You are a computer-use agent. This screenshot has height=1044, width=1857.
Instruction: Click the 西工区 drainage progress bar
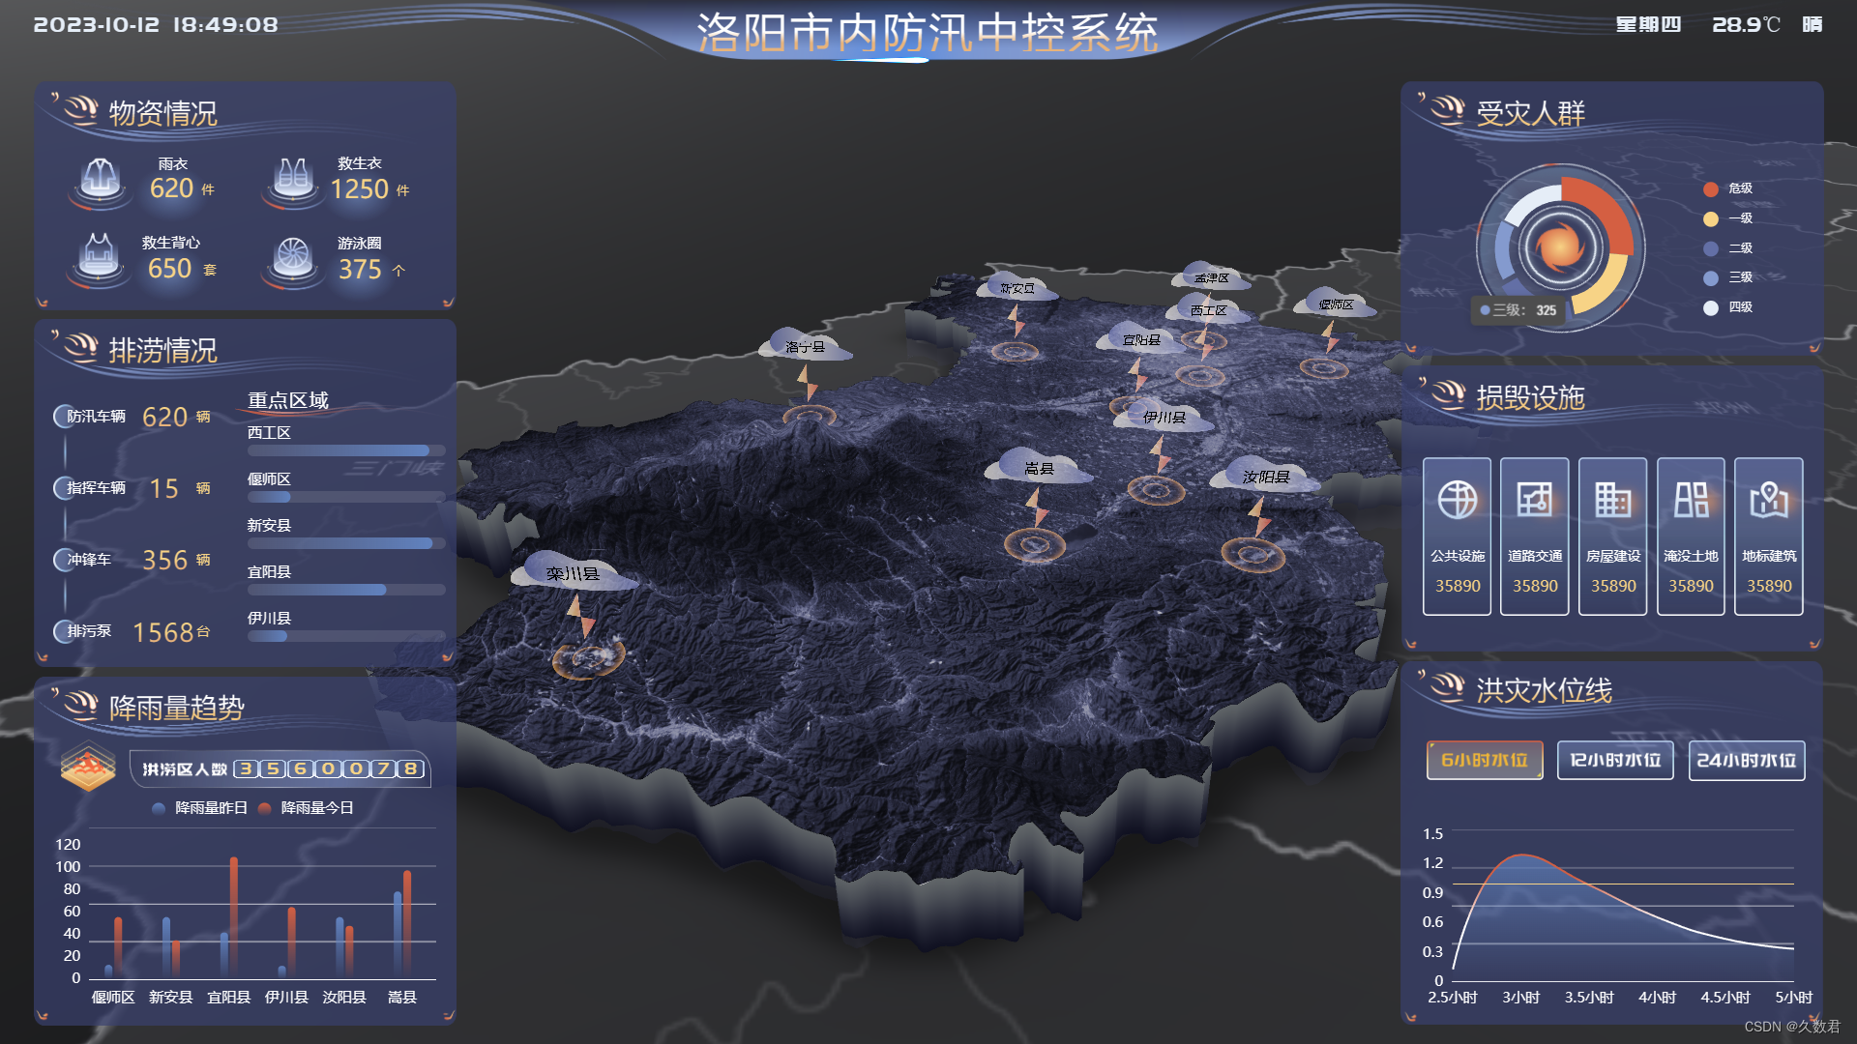coord(346,450)
